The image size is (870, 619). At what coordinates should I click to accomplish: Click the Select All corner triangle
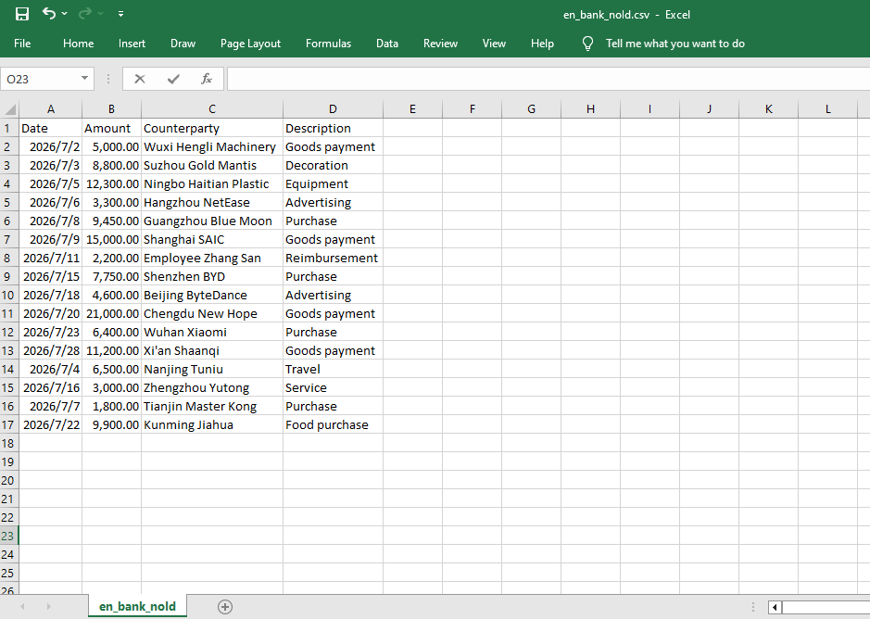click(x=10, y=108)
